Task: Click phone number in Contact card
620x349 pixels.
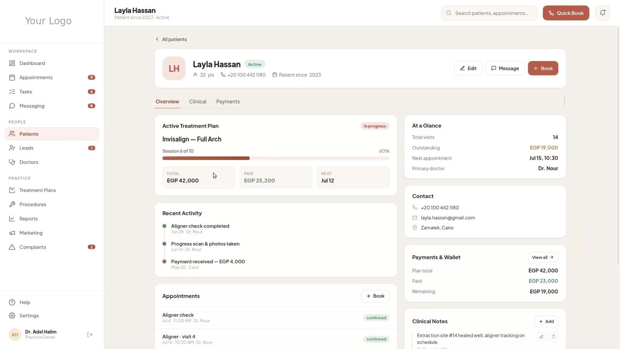Action: pos(440,207)
